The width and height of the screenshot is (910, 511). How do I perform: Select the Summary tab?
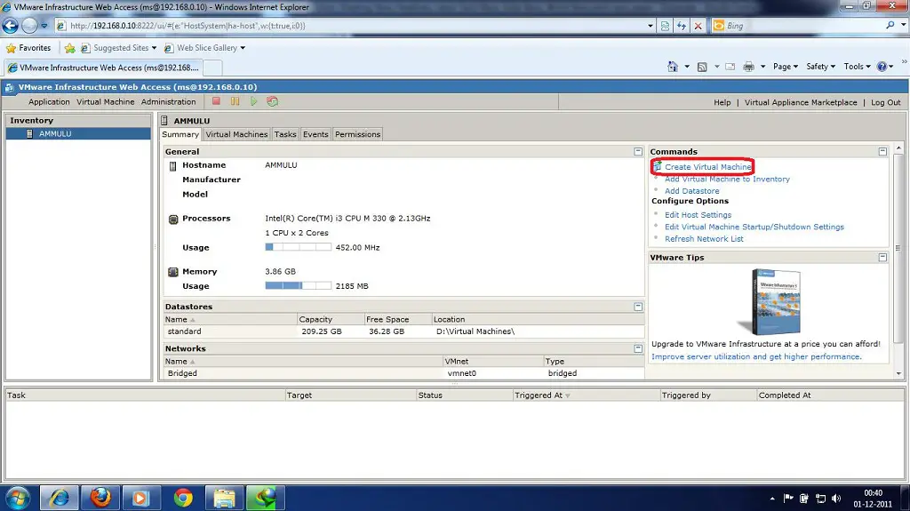click(x=180, y=134)
